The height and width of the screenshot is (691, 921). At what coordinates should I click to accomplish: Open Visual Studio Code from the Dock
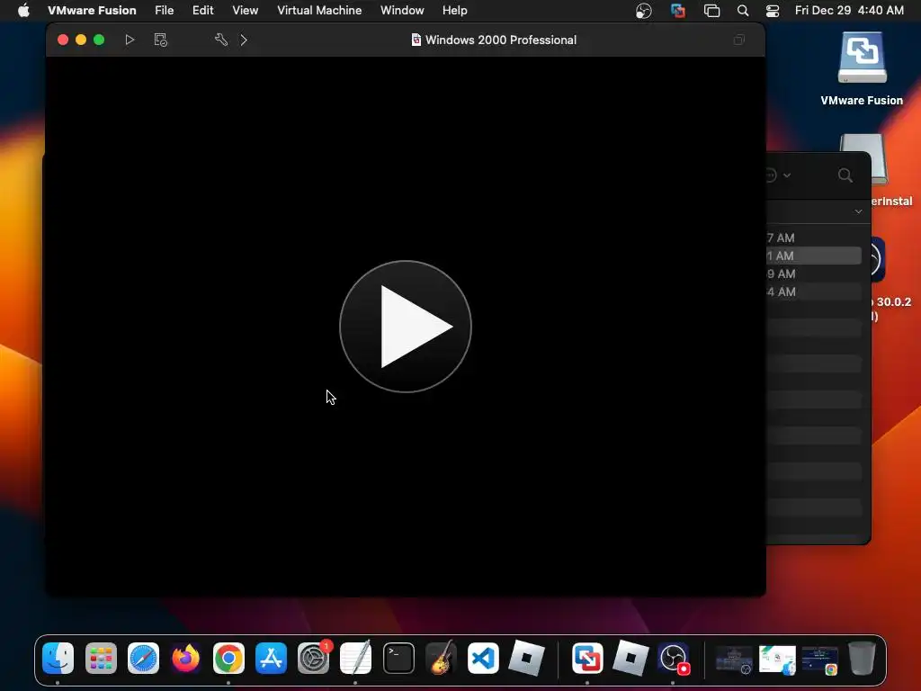click(483, 658)
